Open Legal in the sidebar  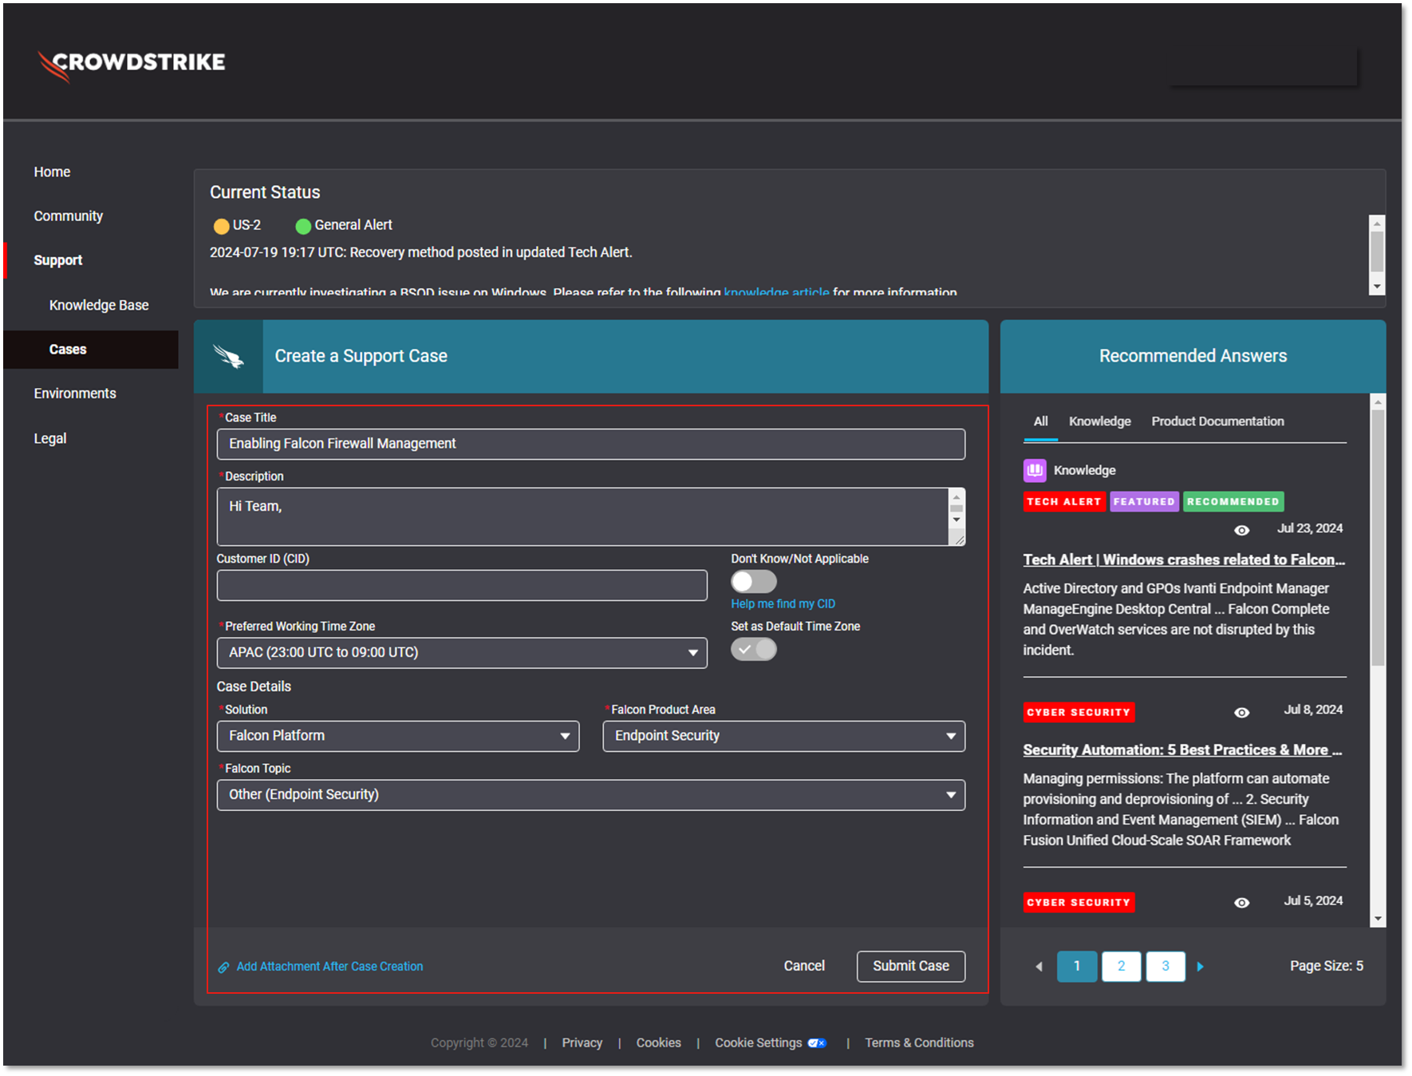50,438
